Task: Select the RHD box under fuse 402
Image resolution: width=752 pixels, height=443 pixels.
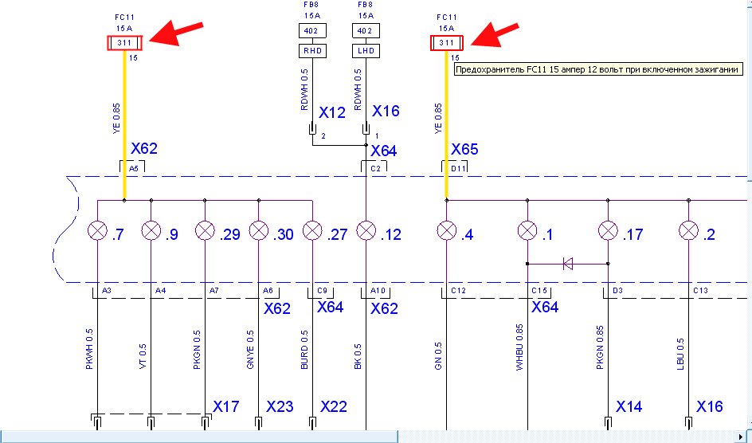Action: click(312, 51)
